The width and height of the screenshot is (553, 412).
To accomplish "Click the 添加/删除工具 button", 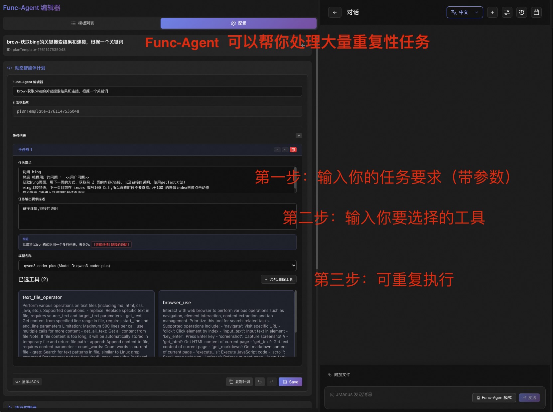I will 278,279.
